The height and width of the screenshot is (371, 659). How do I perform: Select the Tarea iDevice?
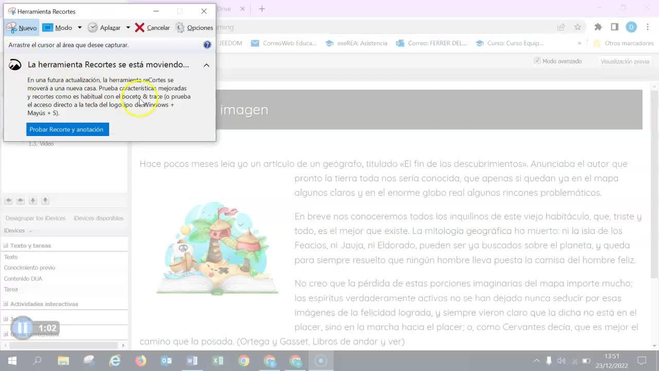[11, 289]
